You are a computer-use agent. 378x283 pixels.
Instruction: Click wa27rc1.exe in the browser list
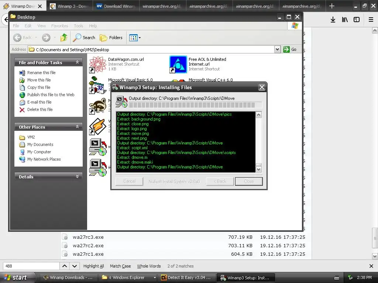88,254
